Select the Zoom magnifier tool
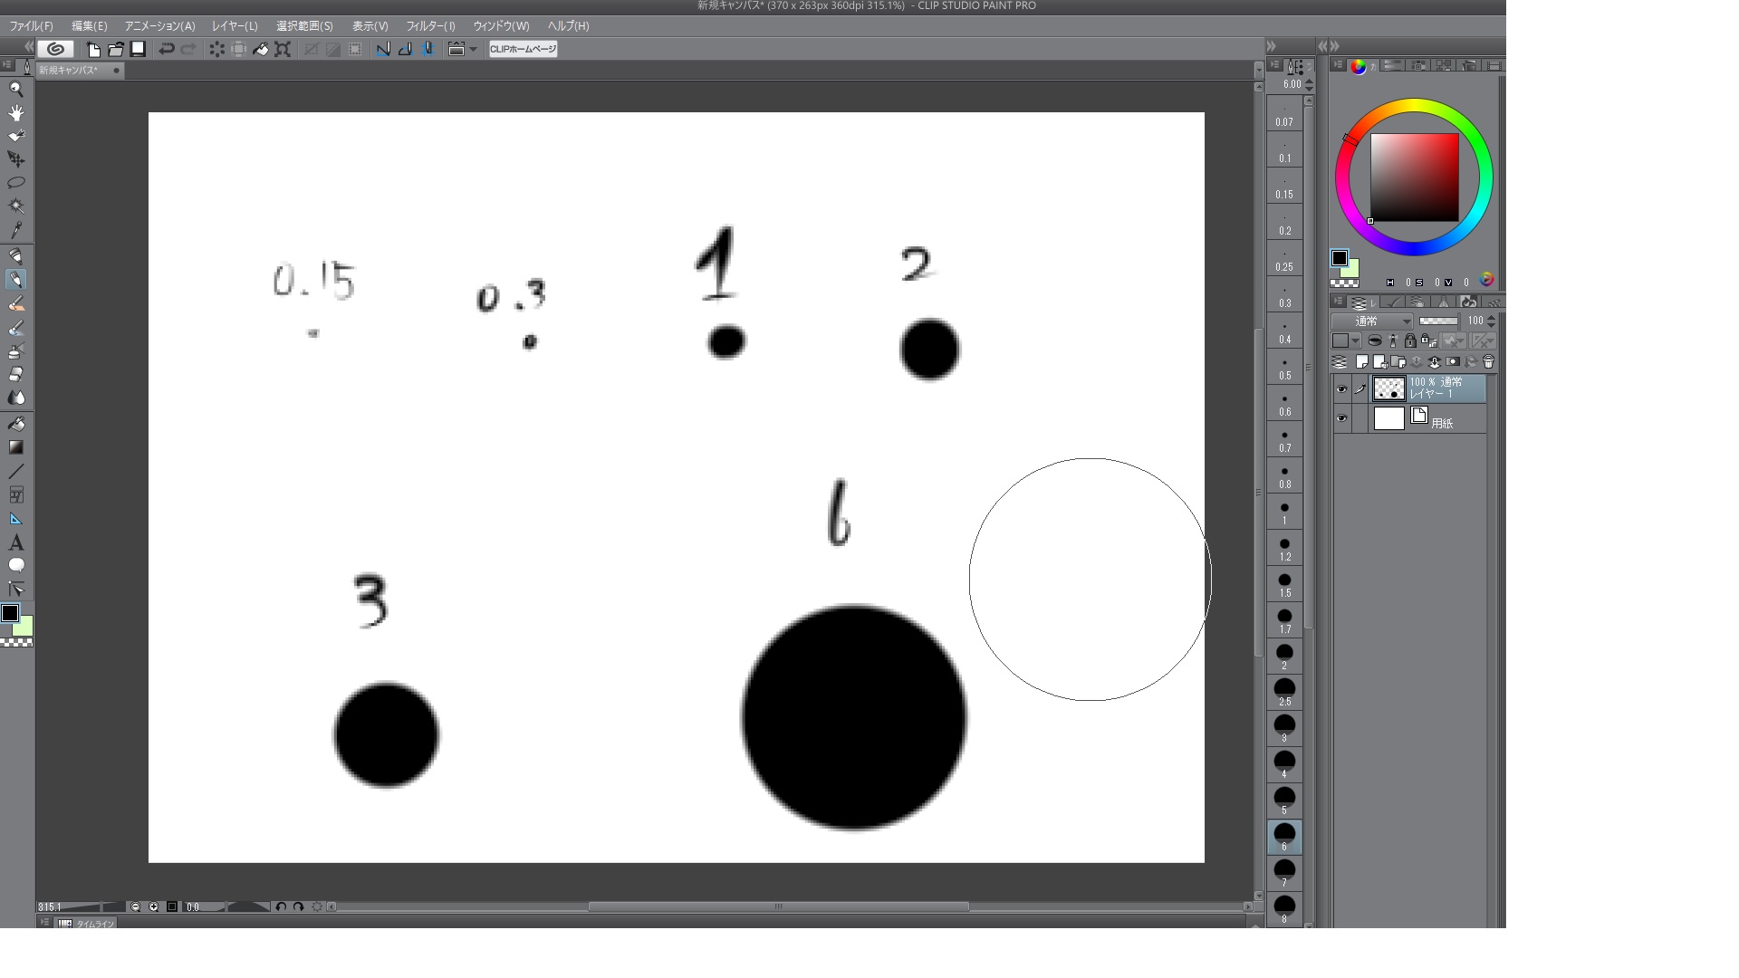The width and height of the screenshot is (1739, 978). pyautogui.click(x=16, y=89)
